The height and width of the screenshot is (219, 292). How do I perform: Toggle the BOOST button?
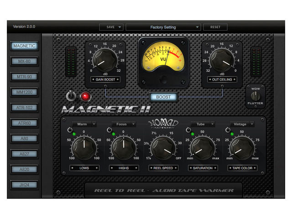163,97
